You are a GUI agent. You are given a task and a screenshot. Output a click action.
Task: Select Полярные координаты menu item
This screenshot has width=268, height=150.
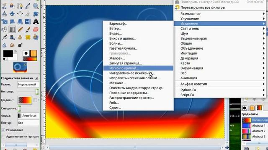[x=138, y=93]
